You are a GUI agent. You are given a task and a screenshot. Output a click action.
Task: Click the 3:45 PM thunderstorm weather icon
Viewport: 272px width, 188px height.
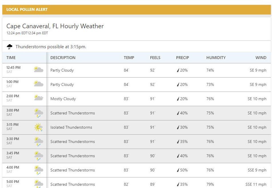point(39,156)
